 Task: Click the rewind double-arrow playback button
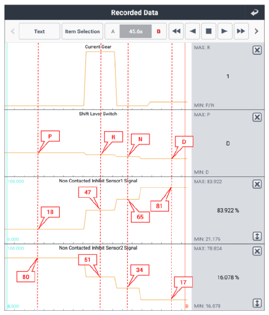tap(176, 31)
